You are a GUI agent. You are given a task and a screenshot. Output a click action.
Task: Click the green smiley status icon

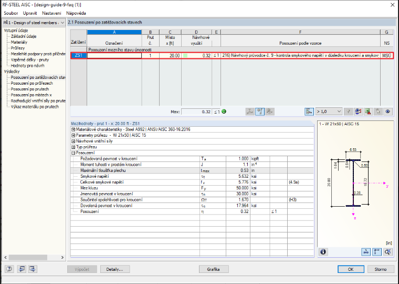tap(224, 111)
